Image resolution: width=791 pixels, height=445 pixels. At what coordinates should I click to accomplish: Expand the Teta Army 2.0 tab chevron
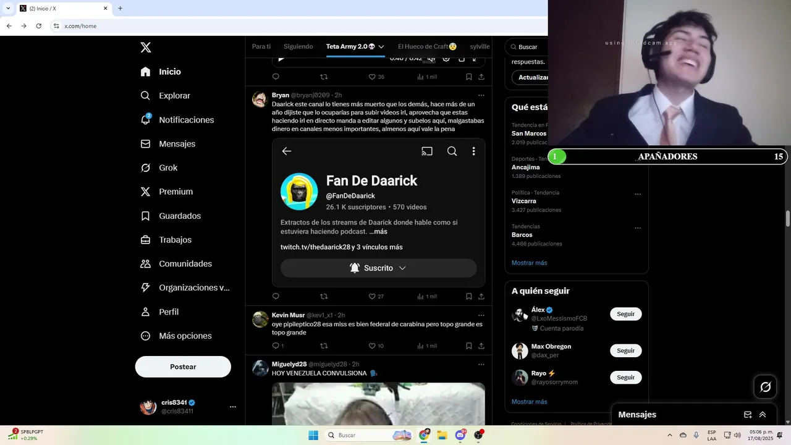coord(381,47)
